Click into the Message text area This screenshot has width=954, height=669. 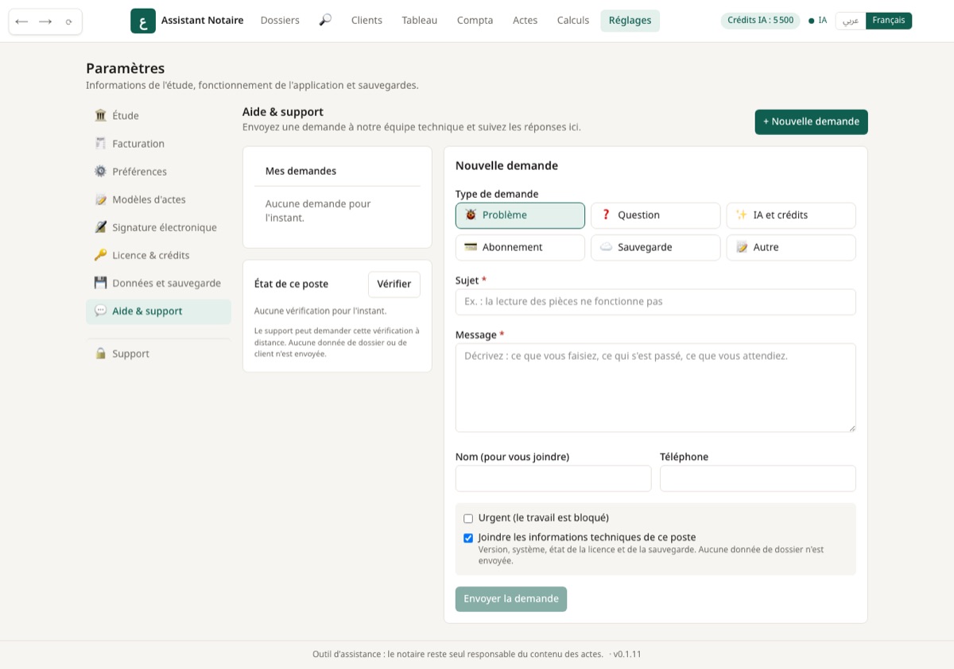pyautogui.click(x=656, y=388)
